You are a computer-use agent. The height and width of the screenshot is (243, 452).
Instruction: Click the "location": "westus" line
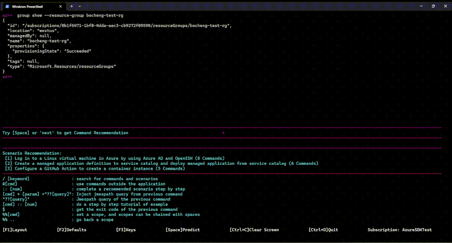[33, 31]
